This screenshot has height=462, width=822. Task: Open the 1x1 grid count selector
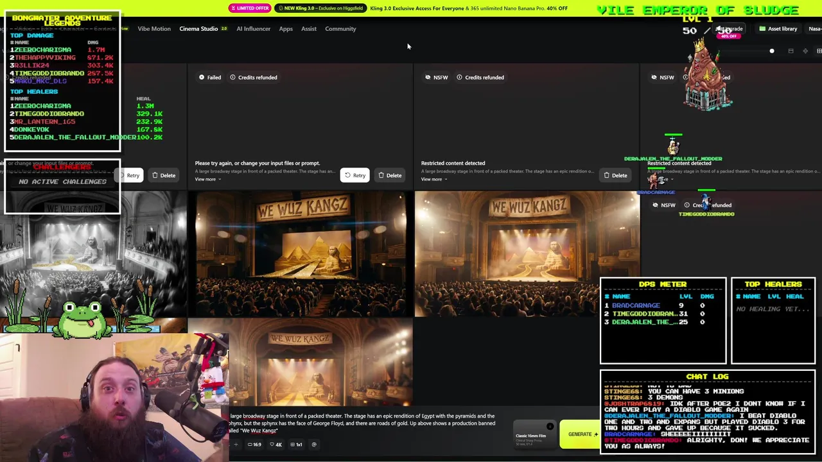click(297, 445)
